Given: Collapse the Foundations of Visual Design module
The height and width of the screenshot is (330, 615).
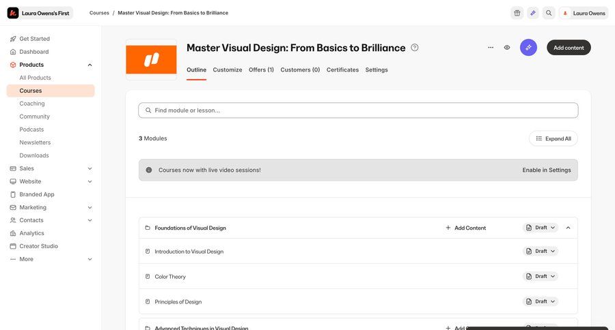Looking at the screenshot, I should [x=568, y=228].
